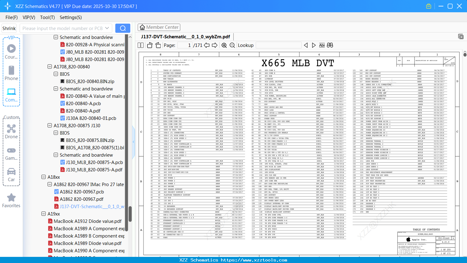Viewport: 467px width, 263px height.
Task: Collapse BIOS under A1708_820-00875 J130
Action: 56,133
